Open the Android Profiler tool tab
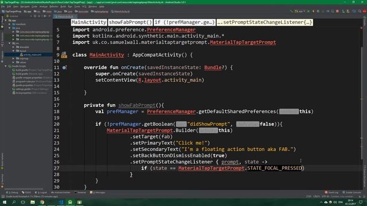 pyautogui.click(x=61, y=193)
